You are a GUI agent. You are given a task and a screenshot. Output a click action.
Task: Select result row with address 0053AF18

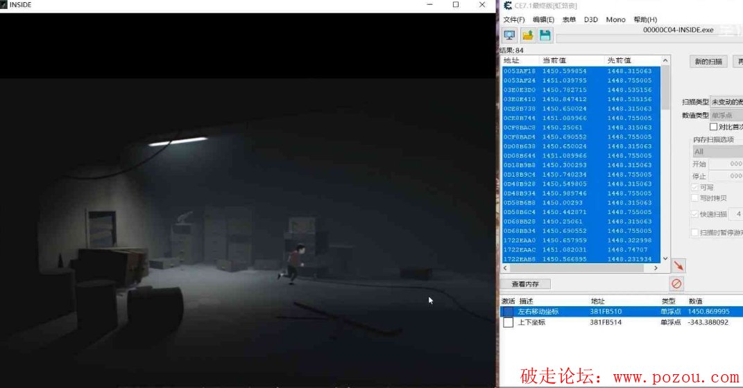pyautogui.click(x=581, y=71)
